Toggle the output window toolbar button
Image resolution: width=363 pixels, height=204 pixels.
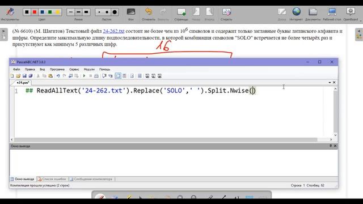pos(118,76)
